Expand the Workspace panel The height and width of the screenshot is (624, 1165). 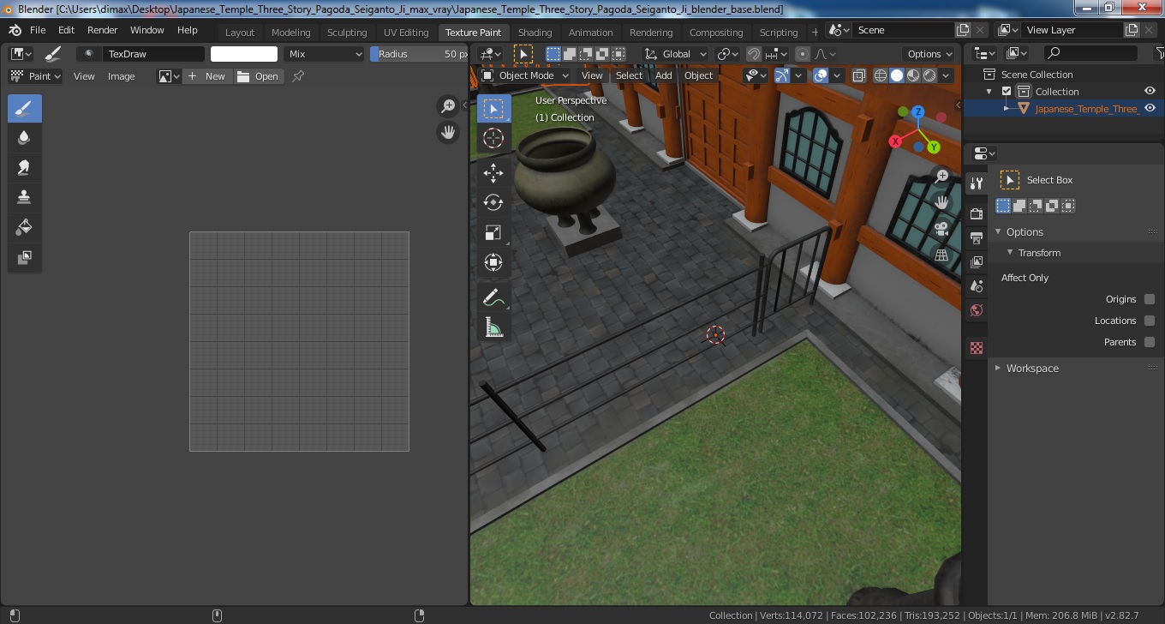tap(1032, 368)
